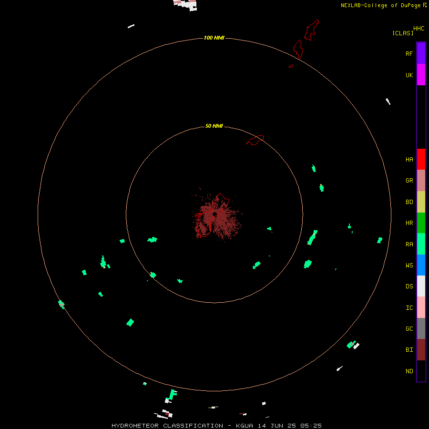Click the IC legend label
This screenshot has width=429, height=429.
(409, 307)
